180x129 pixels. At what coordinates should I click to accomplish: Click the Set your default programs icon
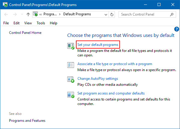[71, 46]
